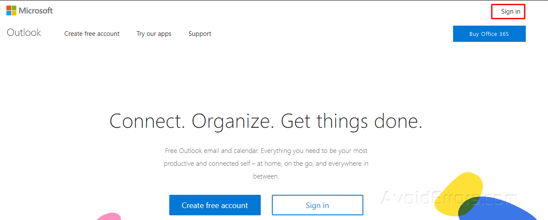Click the highlighted Sign in link at top
The width and height of the screenshot is (548, 220).
[x=510, y=12]
